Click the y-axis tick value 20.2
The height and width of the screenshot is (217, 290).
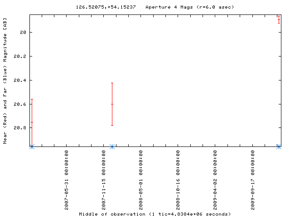(x=20, y=56)
